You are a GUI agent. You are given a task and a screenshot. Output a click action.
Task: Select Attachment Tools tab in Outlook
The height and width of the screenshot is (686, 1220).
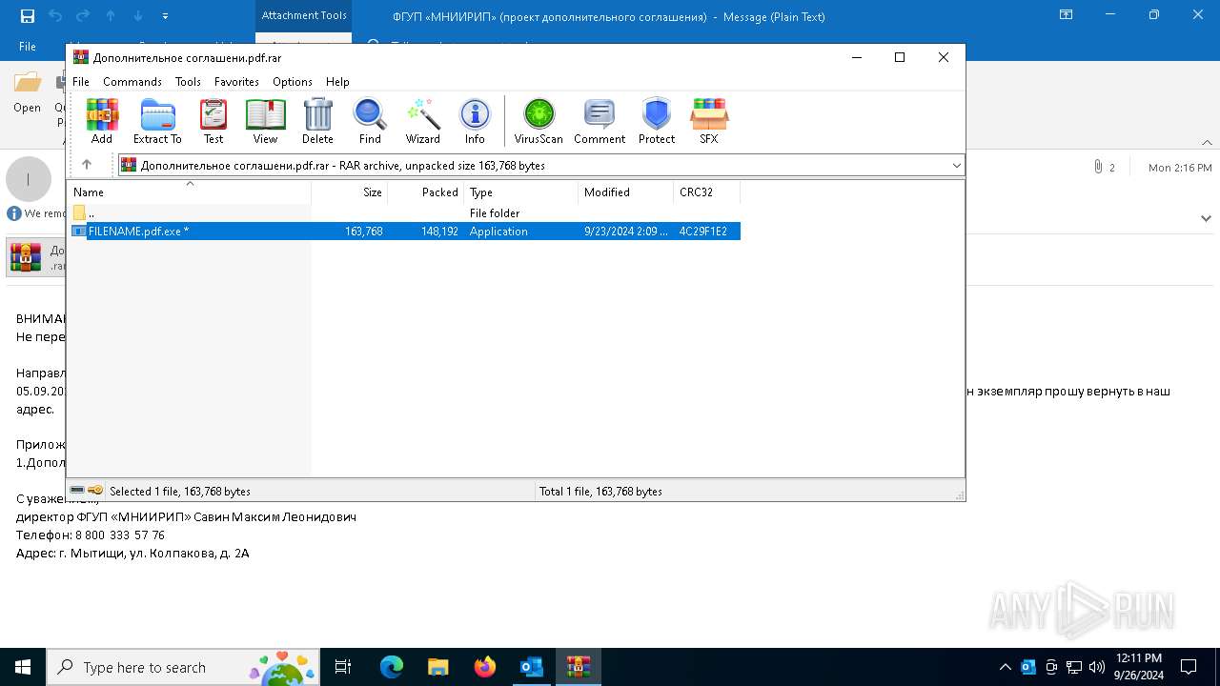click(304, 16)
